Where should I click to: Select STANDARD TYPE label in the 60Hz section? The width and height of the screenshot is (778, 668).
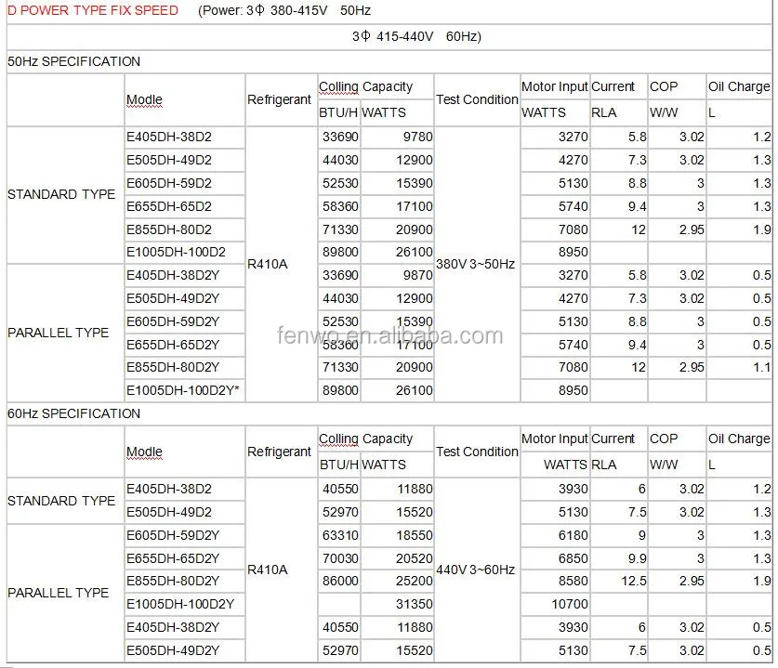(61, 501)
